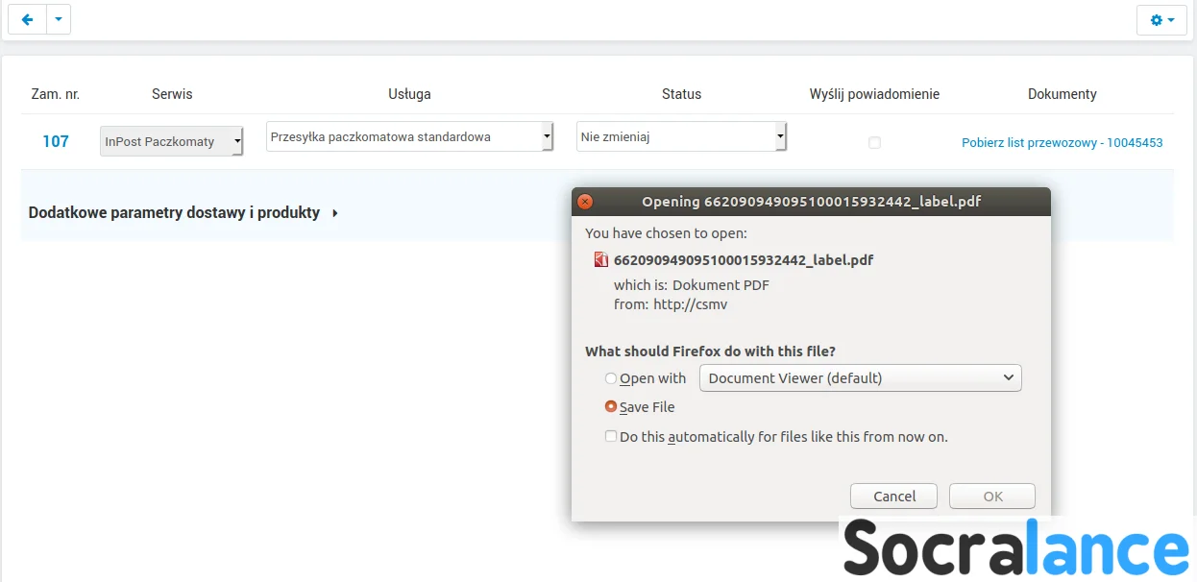
Task: Click the Socralance logo
Action: 1016,548
